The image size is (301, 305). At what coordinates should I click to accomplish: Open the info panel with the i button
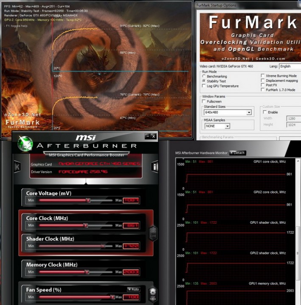pos(155,167)
